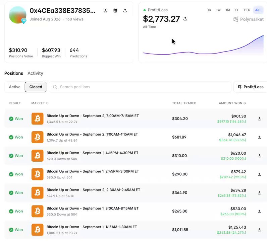Click the profit/loss line chart
This screenshot has width=267, height=241.
[x=203, y=45]
